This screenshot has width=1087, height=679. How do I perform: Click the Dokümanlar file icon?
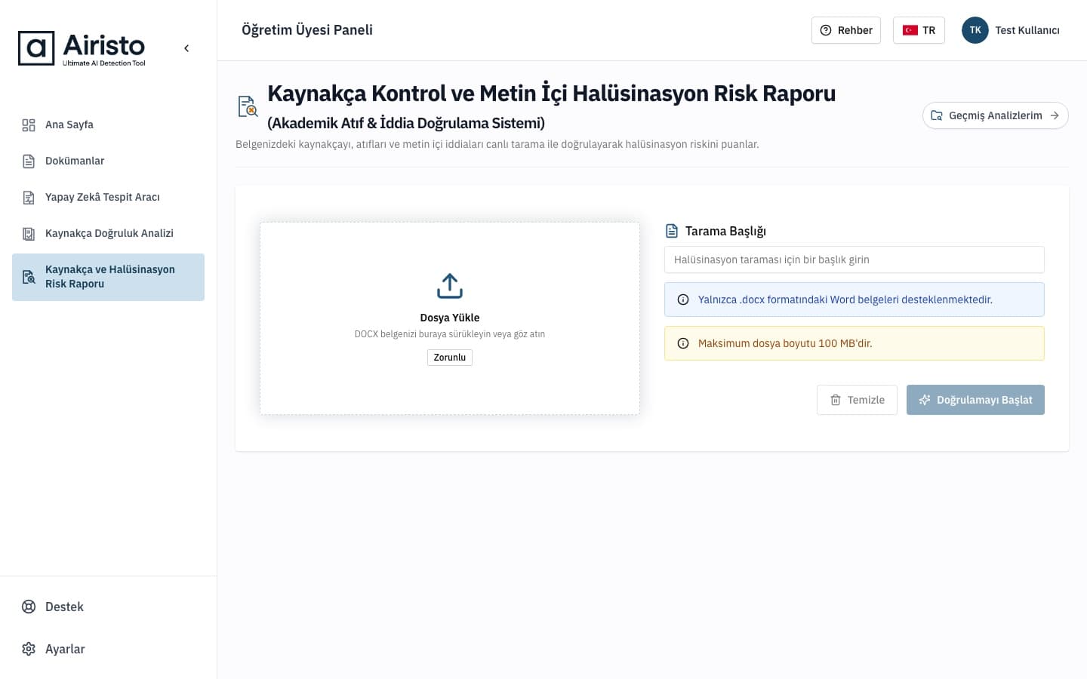pyautogui.click(x=29, y=161)
